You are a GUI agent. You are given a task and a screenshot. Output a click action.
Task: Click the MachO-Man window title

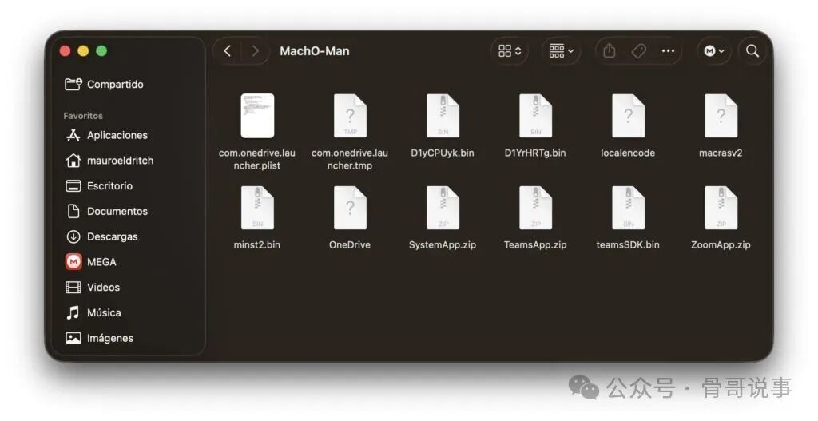coord(315,51)
